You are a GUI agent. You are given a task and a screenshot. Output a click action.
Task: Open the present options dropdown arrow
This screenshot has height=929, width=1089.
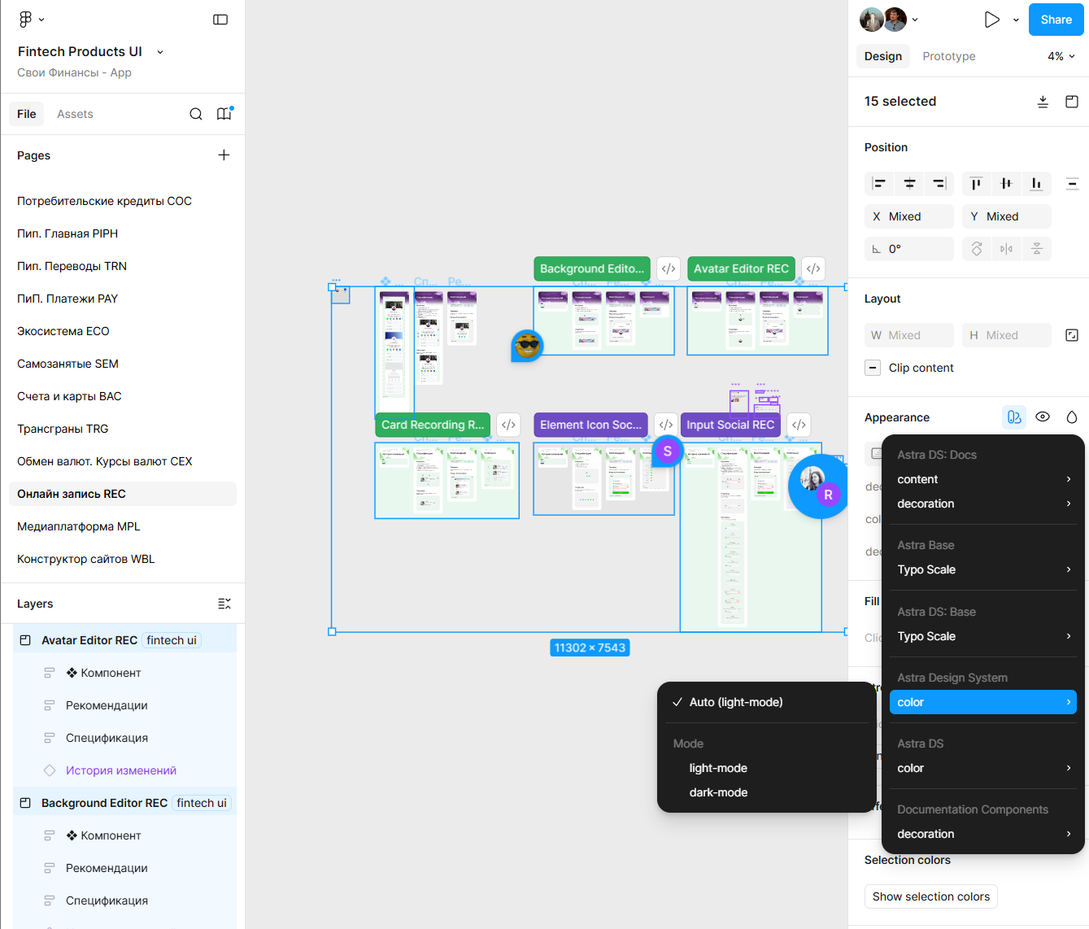point(1016,20)
